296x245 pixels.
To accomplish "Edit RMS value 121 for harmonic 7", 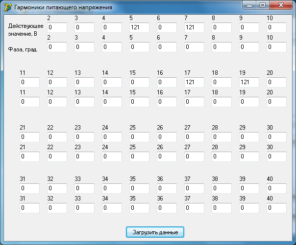I will (194, 27).
